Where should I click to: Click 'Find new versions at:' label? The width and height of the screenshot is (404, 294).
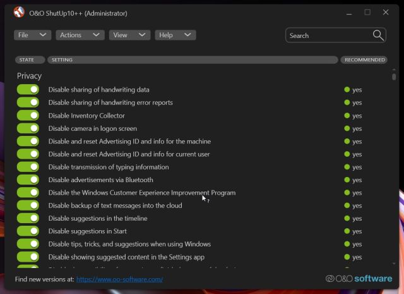(45, 279)
